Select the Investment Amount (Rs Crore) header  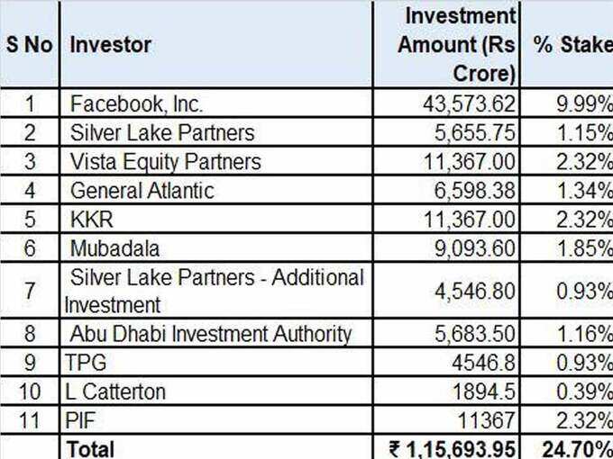(446, 44)
